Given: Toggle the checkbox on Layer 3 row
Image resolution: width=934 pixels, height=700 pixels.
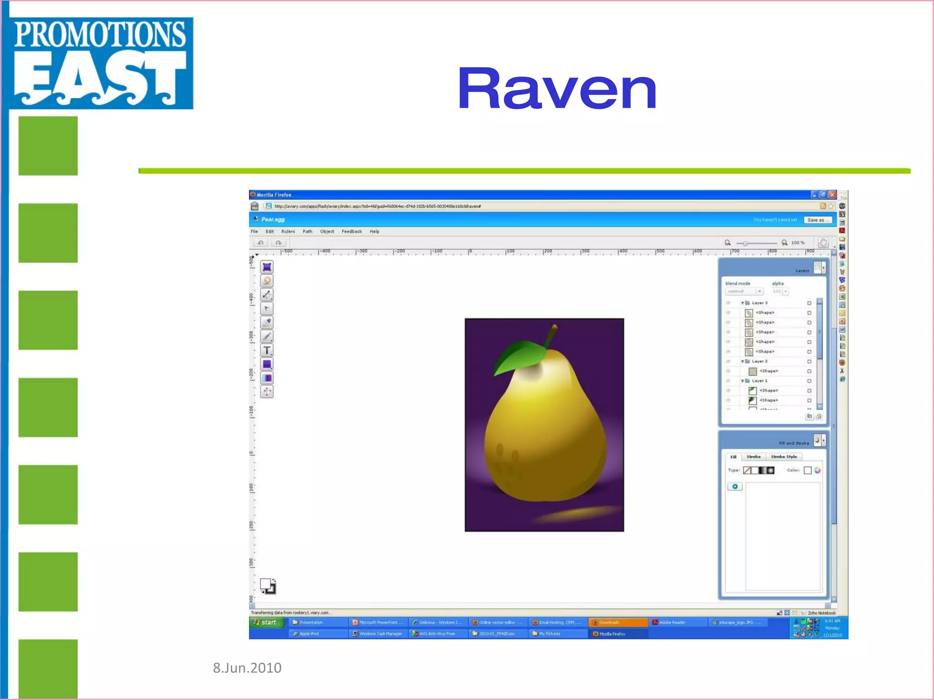Looking at the screenshot, I should click(809, 303).
